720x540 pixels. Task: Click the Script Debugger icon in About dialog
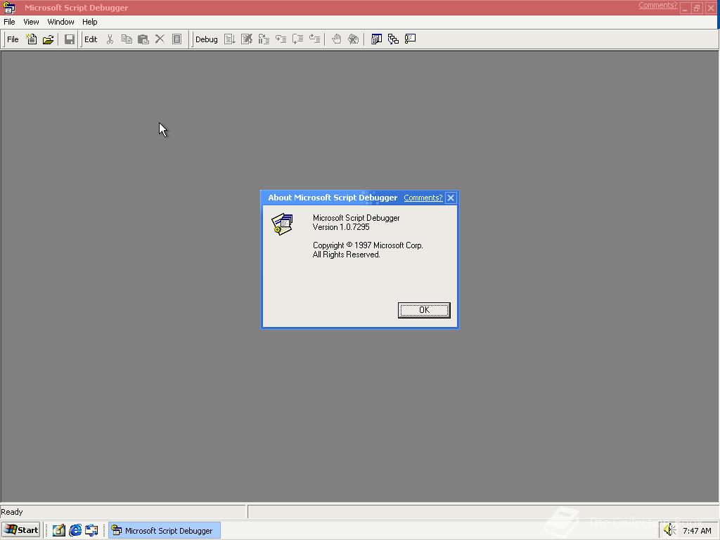click(x=282, y=224)
